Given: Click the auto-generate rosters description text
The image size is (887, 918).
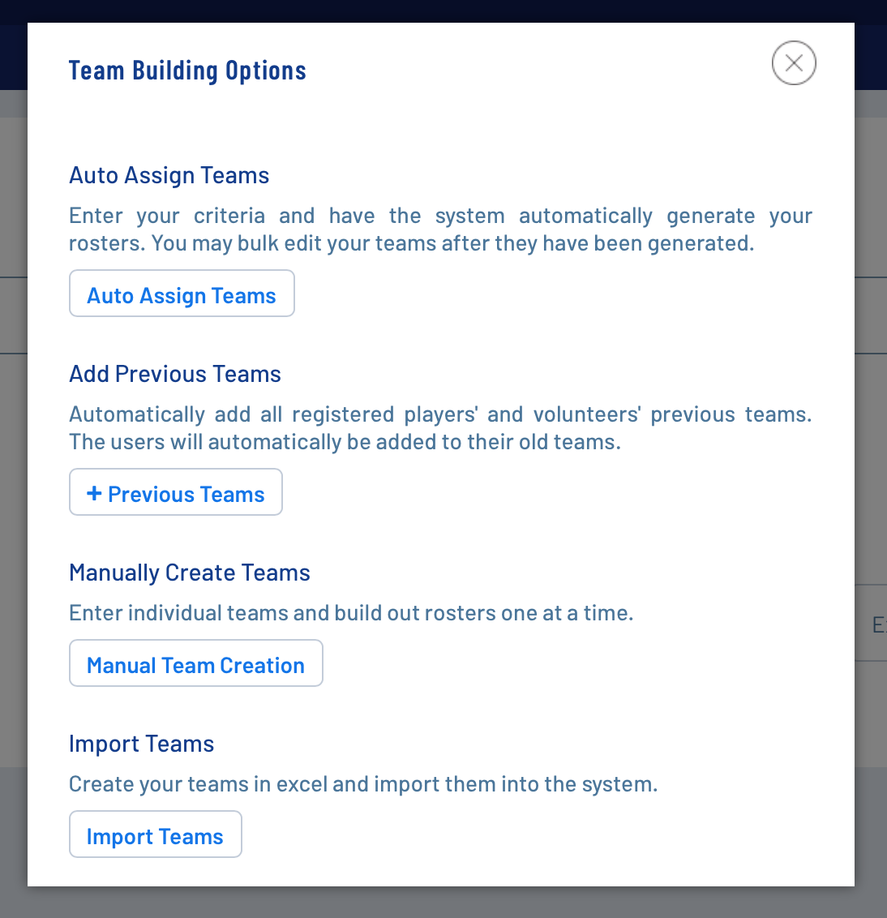Looking at the screenshot, I should click(x=440, y=216).
